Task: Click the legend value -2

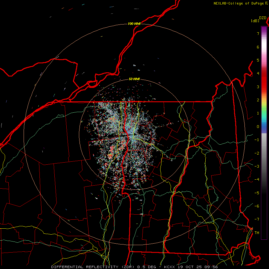Action: pyautogui.click(x=257, y=153)
